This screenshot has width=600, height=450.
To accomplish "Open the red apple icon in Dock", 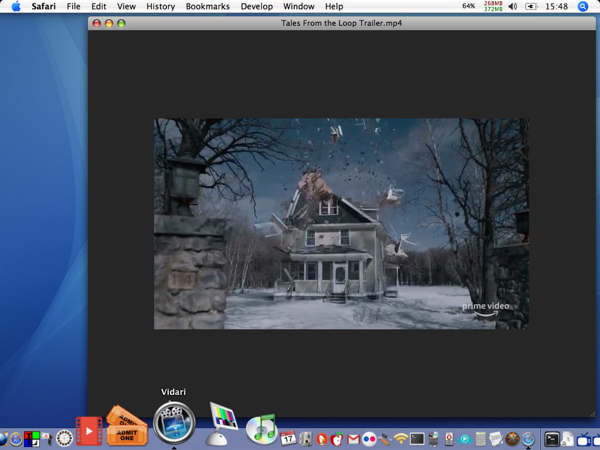I will [x=337, y=439].
